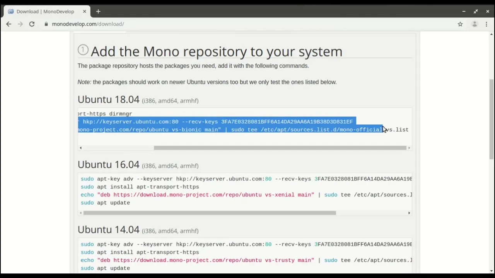495x278 pixels.
Task: Restore the browser window size
Action: (476, 12)
